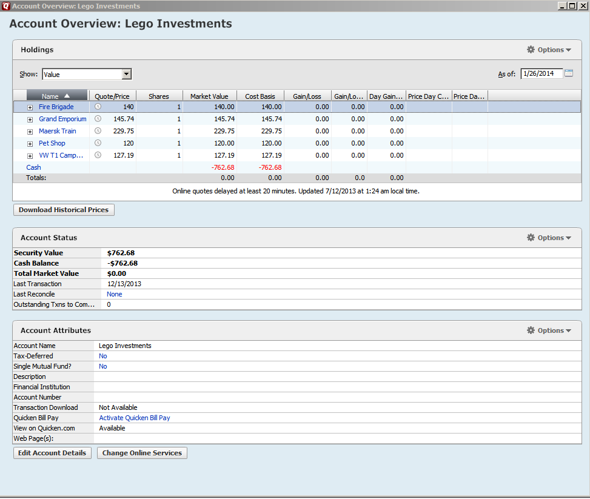Click Security Value amount $762.68
This screenshot has width=590, height=499.
pos(121,253)
